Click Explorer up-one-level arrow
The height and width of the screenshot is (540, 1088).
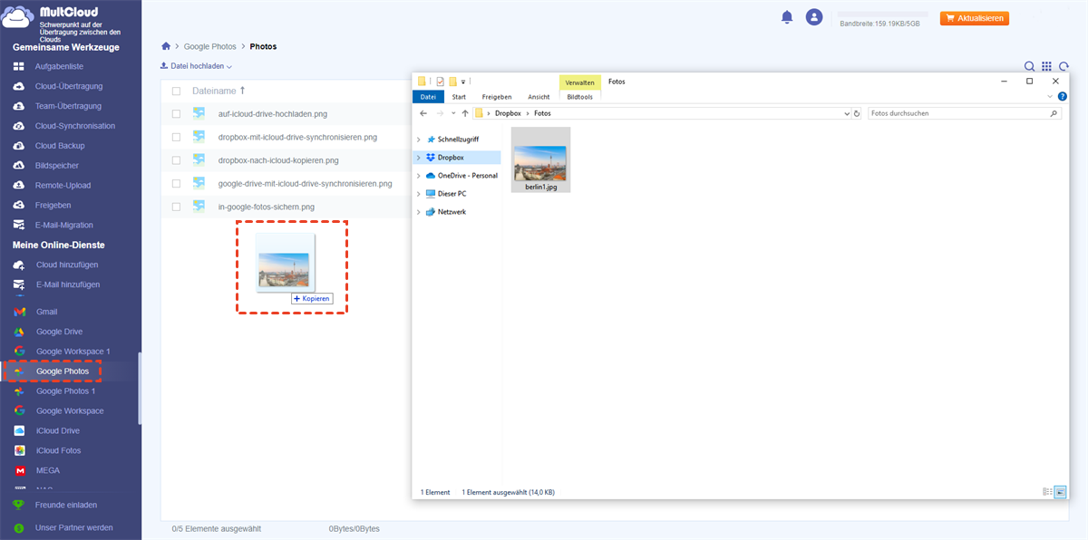coord(465,113)
